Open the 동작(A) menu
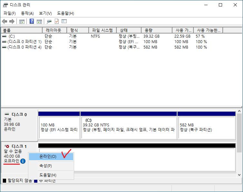Viewport: 243px width, 192px height. coord(27,14)
